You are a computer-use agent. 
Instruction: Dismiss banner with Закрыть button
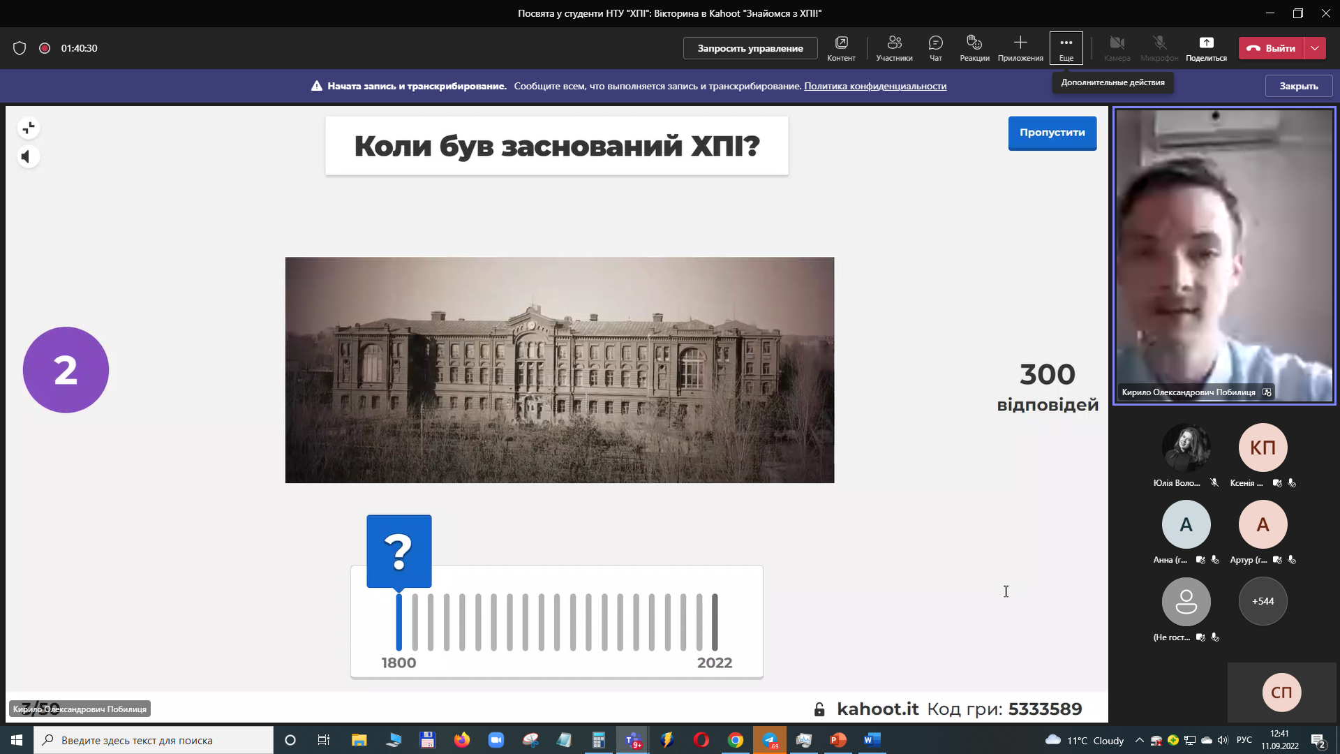point(1299,86)
